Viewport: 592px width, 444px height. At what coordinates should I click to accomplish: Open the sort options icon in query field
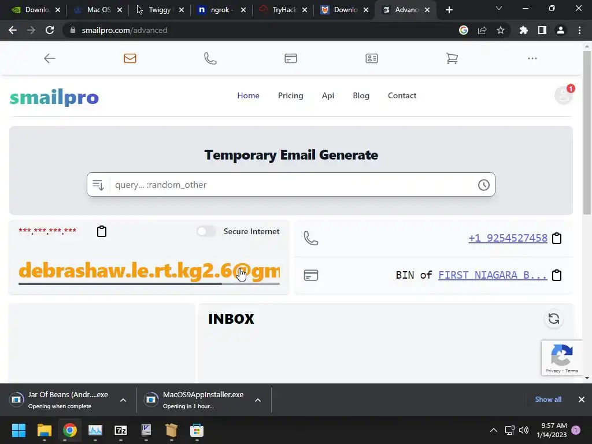(98, 185)
